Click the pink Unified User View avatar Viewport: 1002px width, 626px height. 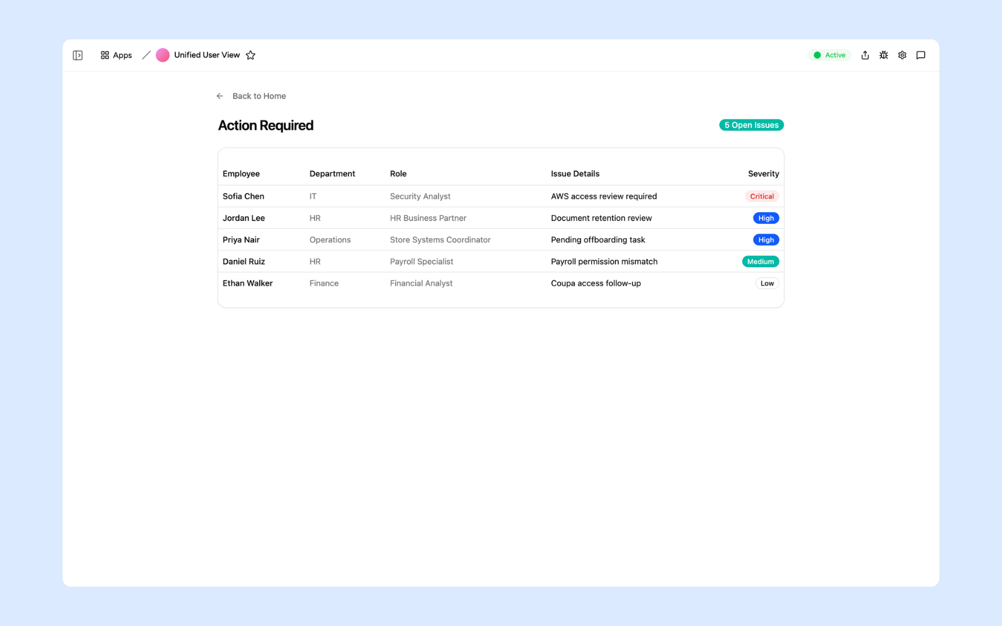click(x=162, y=55)
